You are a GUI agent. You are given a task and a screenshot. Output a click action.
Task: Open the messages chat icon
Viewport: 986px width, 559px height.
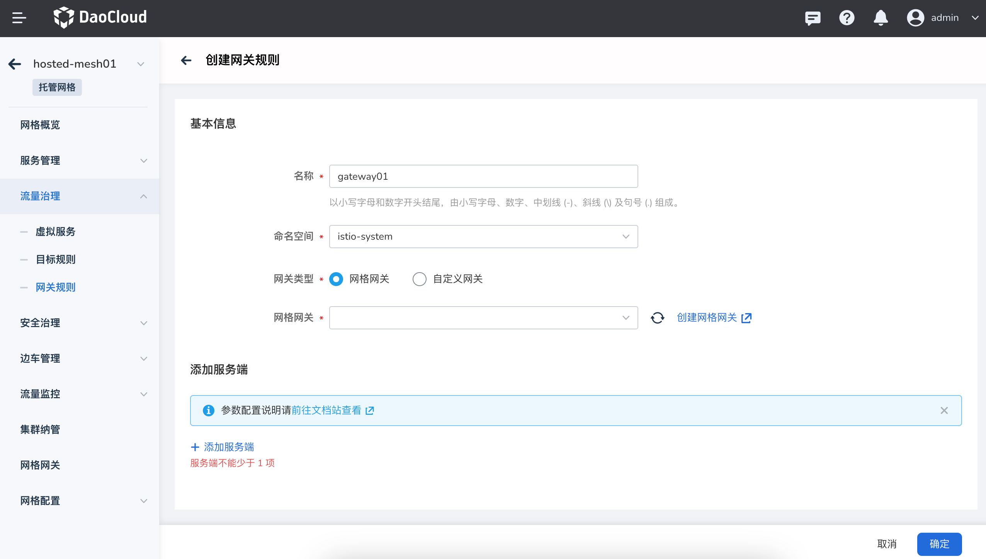pos(813,18)
